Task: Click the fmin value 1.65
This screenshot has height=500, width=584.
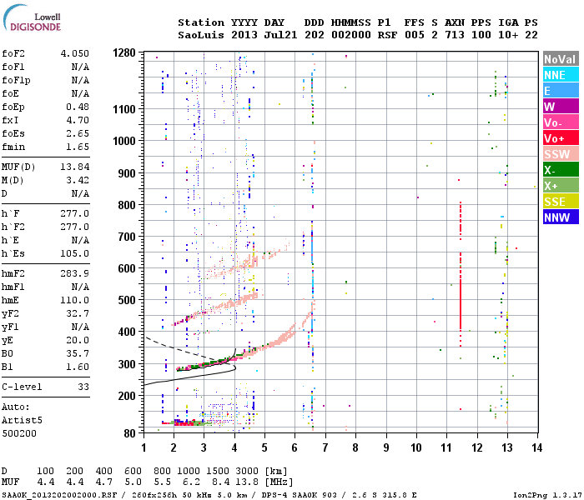Action: (78, 147)
